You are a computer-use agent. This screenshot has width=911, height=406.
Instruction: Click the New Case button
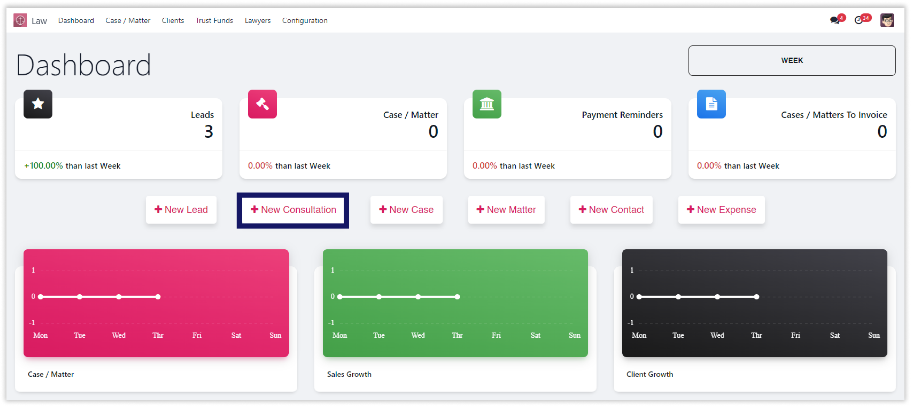[406, 209]
